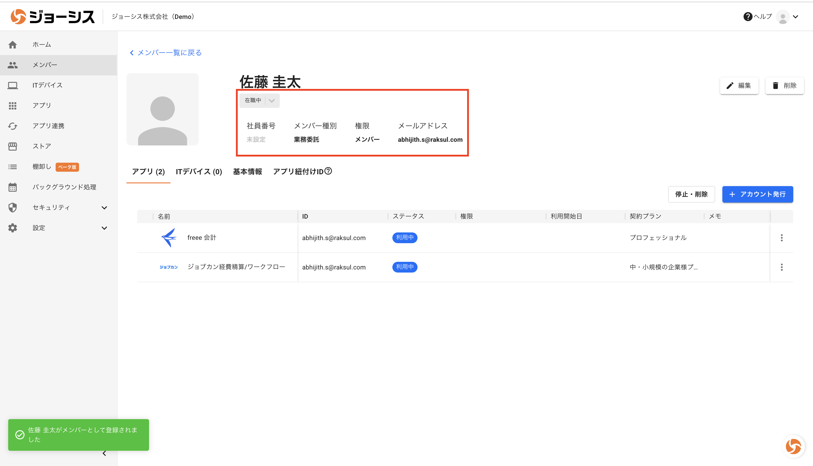Switch to the 基本情報 tab
813x466 pixels.
coord(248,172)
